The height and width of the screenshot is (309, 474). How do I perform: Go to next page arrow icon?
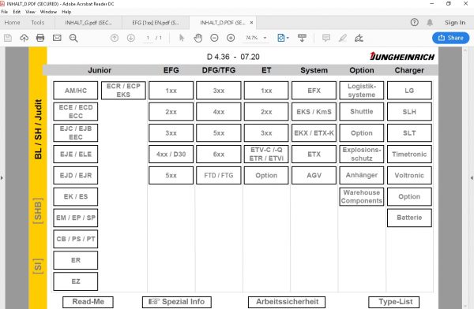pos(130,38)
